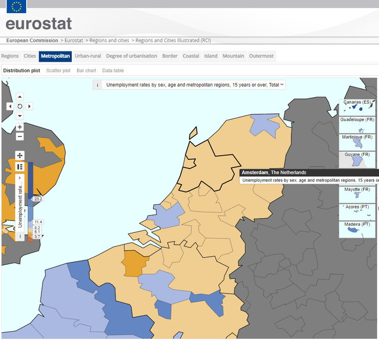Select the Distribution plot view
Image resolution: width=379 pixels, height=340 pixels.
(21, 70)
